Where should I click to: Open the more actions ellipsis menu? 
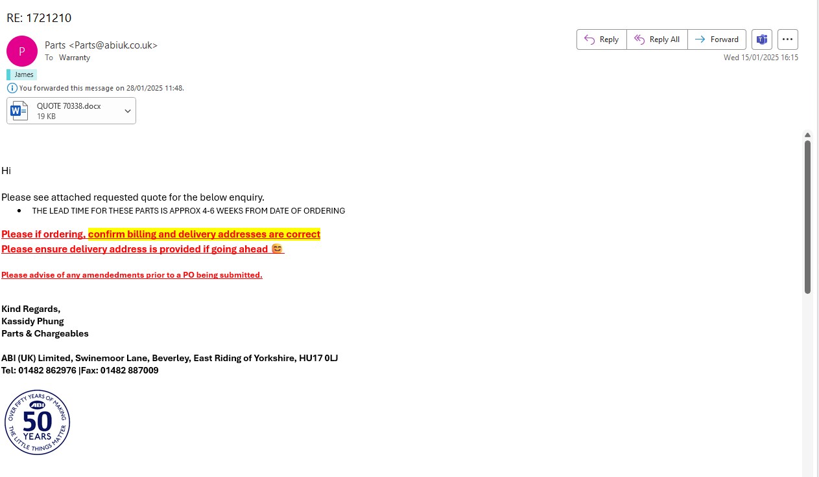coord(788,39)
